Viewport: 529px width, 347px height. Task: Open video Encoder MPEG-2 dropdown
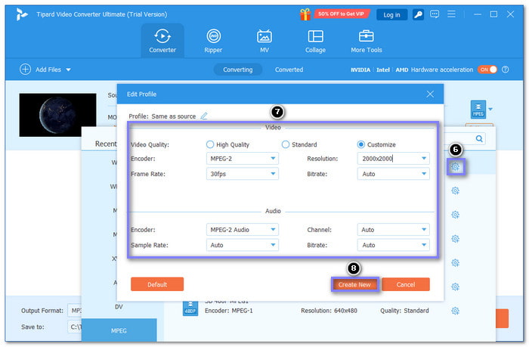pos(243,158)
